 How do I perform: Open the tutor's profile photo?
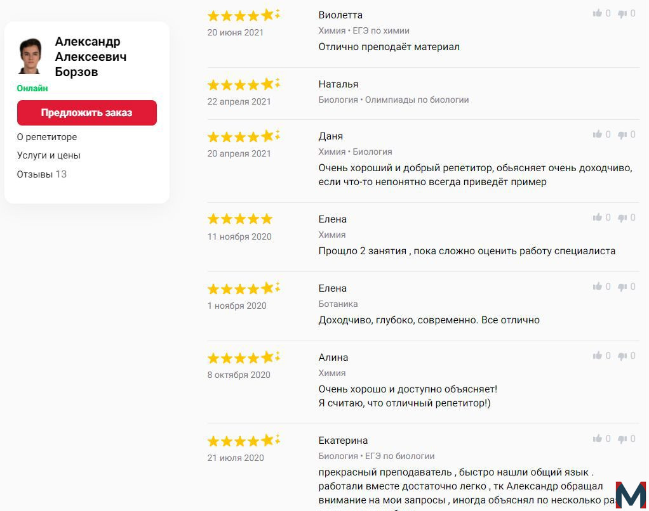coord(30,56)
